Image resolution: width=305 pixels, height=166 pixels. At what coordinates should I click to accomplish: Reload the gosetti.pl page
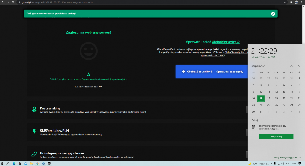(13, 2)
